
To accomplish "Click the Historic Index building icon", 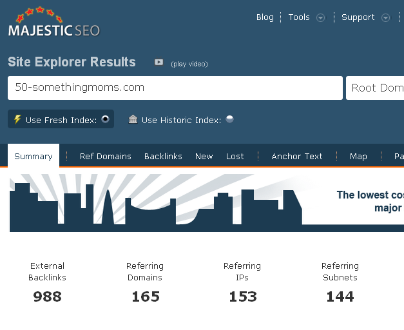I will click(133, 119).
